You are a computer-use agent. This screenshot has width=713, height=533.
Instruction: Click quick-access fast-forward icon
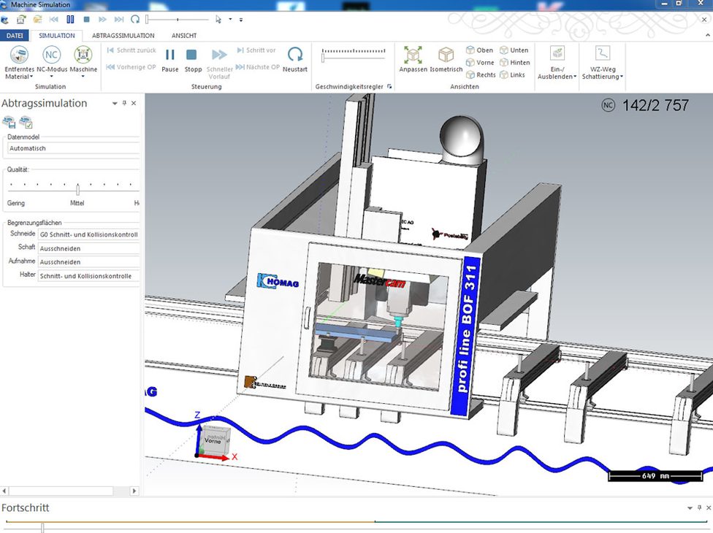click(x=102, y=20)
